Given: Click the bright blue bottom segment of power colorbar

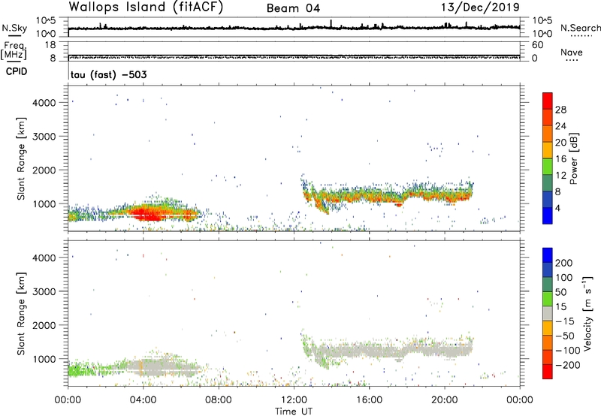Looking at the screenshot, I should [548, 216].
